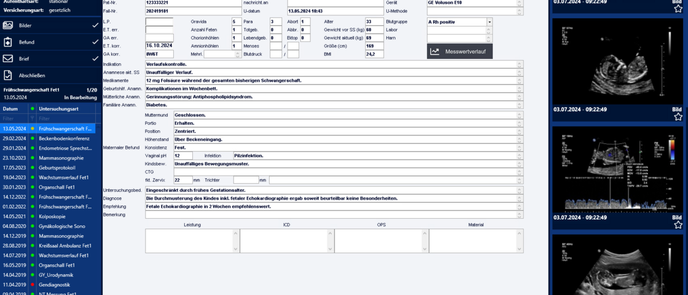Open Brief envelope icon

[8, 59]
